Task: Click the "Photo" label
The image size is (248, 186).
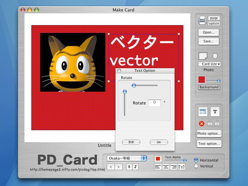Action: pyautogui.click(x=209, y=70)
